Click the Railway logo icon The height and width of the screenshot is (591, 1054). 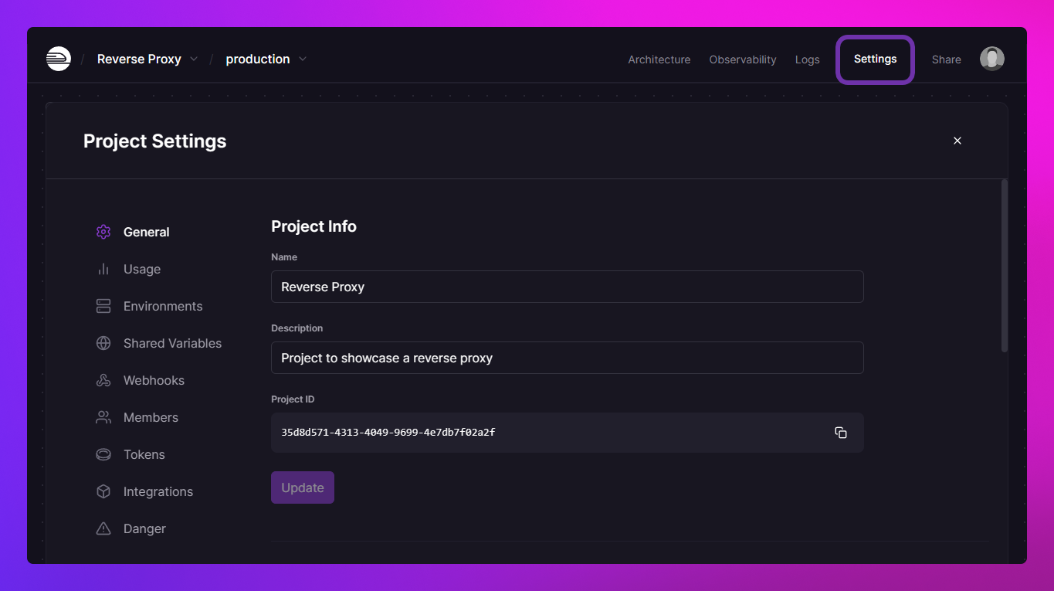59,59
